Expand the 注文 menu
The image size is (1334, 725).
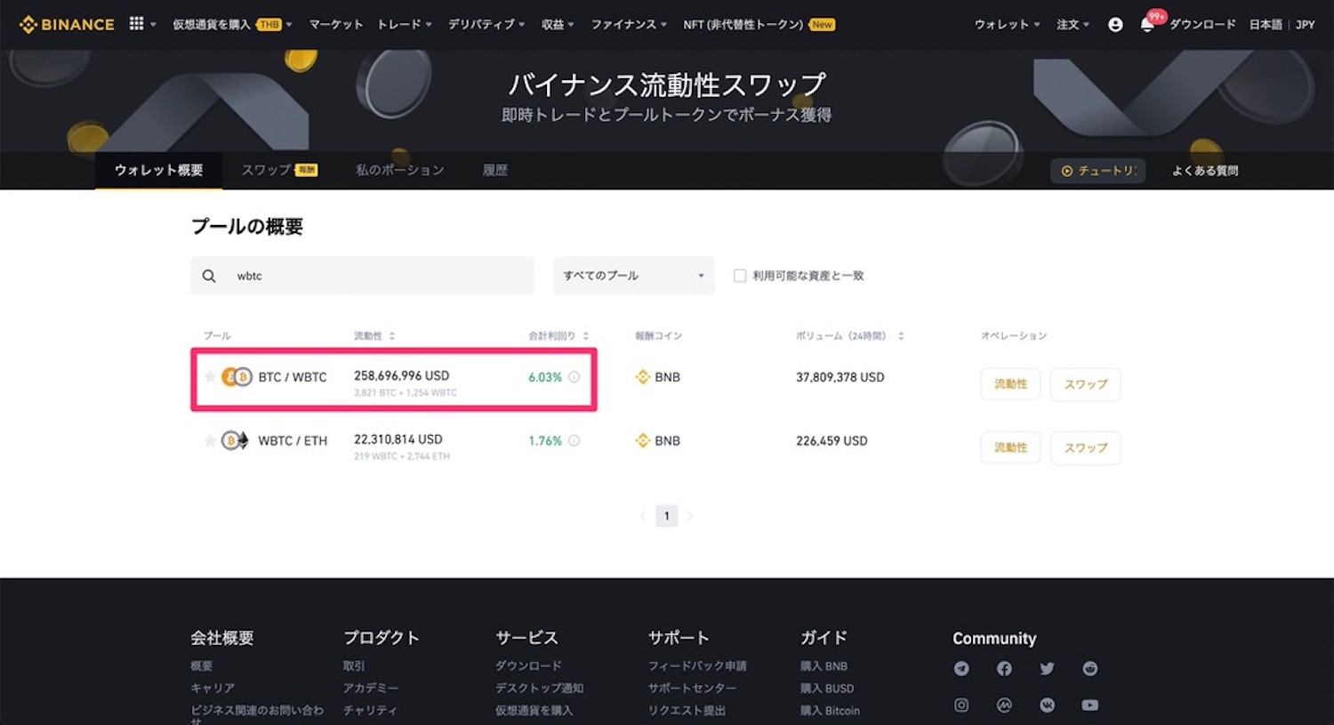pyautogui.click(x=1073, y=24)
